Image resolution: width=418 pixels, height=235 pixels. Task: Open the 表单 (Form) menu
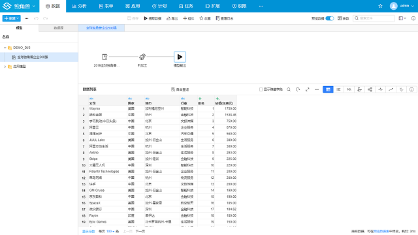[106, 6]
